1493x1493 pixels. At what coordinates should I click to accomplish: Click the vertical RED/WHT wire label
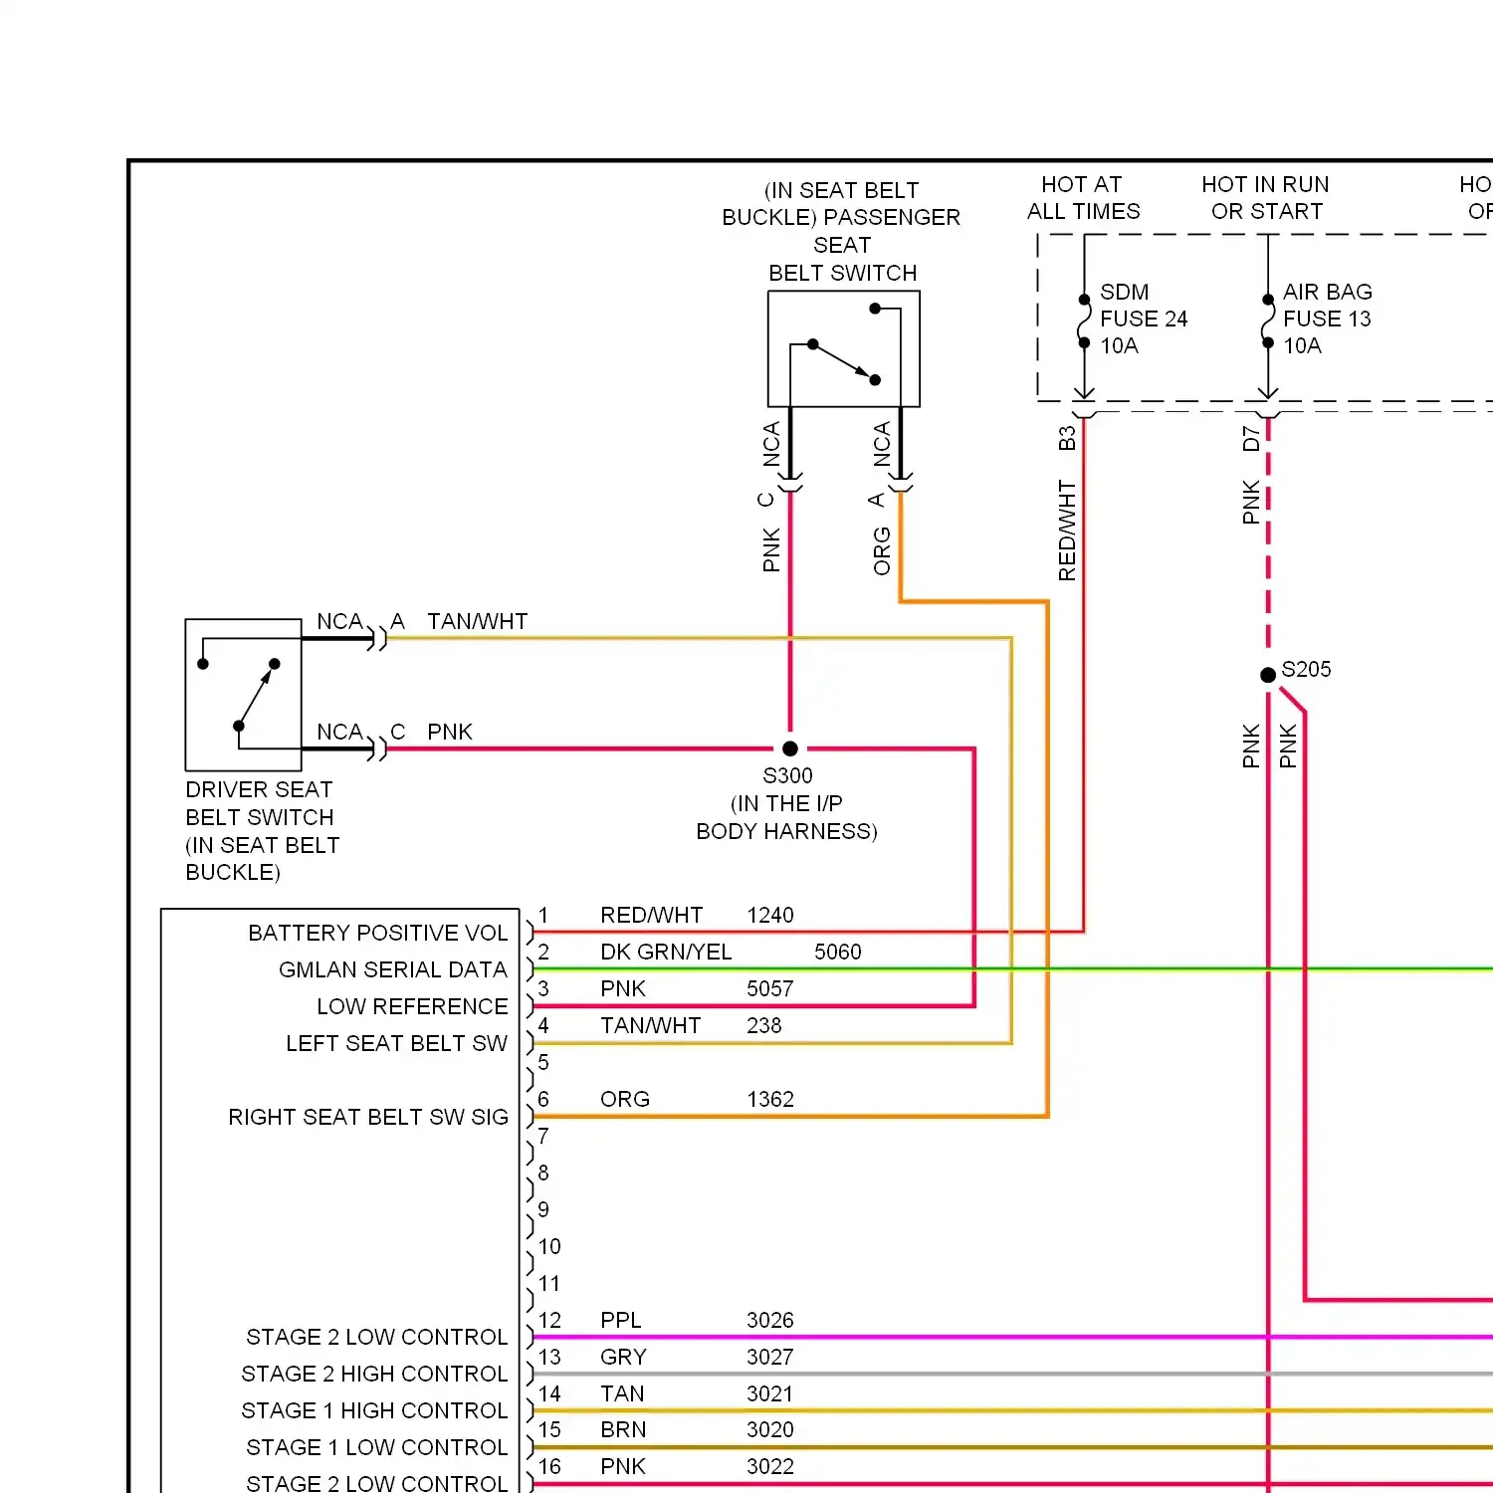pos(1067,531)
